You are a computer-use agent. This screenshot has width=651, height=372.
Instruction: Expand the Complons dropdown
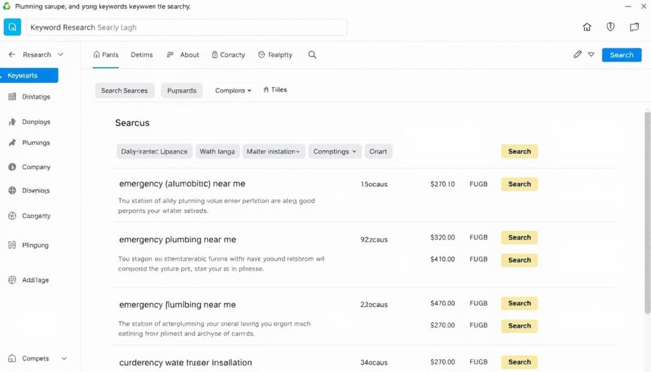(x=232, y=90)
